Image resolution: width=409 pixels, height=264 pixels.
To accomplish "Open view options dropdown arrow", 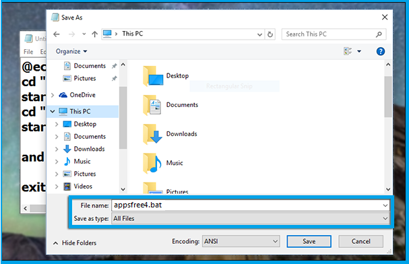I will pos(359,51).
